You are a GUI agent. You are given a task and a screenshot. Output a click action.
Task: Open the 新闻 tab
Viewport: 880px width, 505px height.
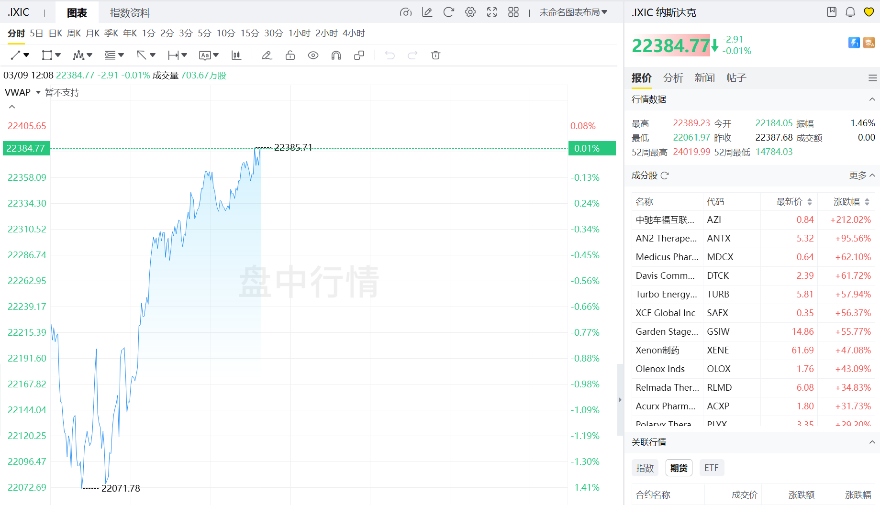(x=704, y=78)
